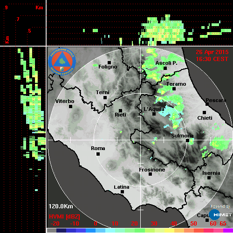Click the Chieti city marker square
The image size is (233, 233).
(205, 112)
